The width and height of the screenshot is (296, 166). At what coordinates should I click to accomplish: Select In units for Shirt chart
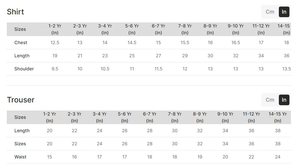(x=284, y=12)
